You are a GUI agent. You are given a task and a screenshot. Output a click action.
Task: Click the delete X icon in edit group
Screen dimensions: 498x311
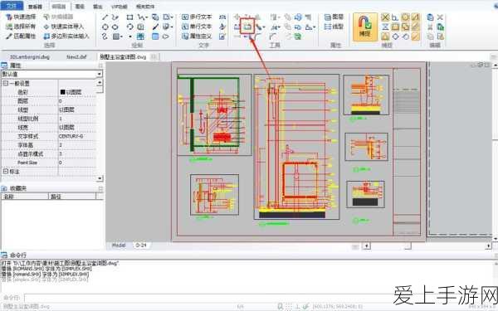(x=440, y=17)
